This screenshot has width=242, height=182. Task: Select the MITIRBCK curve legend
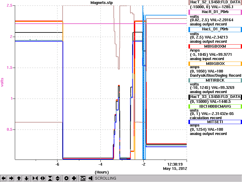click(215, 80)
